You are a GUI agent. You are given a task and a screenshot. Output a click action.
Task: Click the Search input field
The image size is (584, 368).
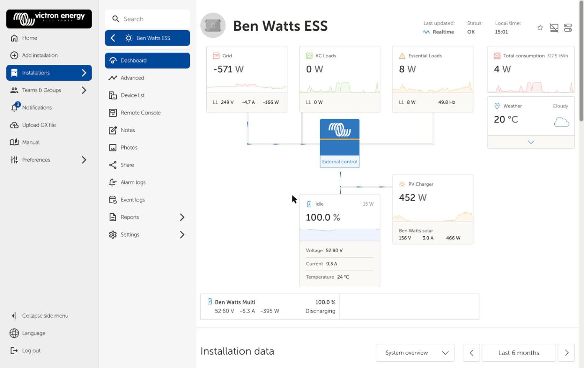[x=147, y=19]
